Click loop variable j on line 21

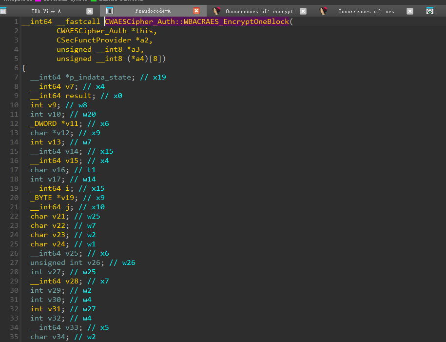click(x=67, y=207)
